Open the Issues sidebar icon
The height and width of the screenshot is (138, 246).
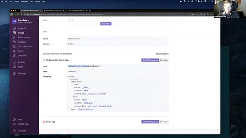click(14, 33)
